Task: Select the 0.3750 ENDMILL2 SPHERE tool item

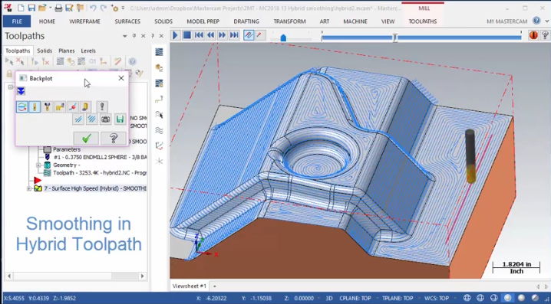Action: point(100,157)
